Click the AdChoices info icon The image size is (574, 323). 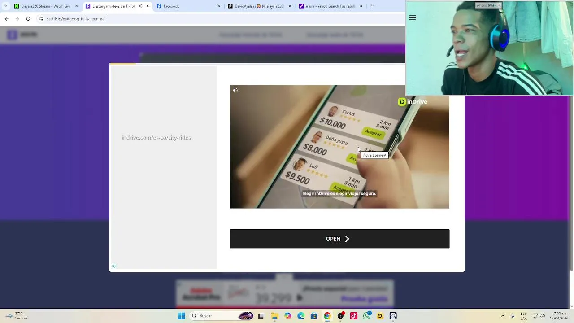[x=114, y=266]
